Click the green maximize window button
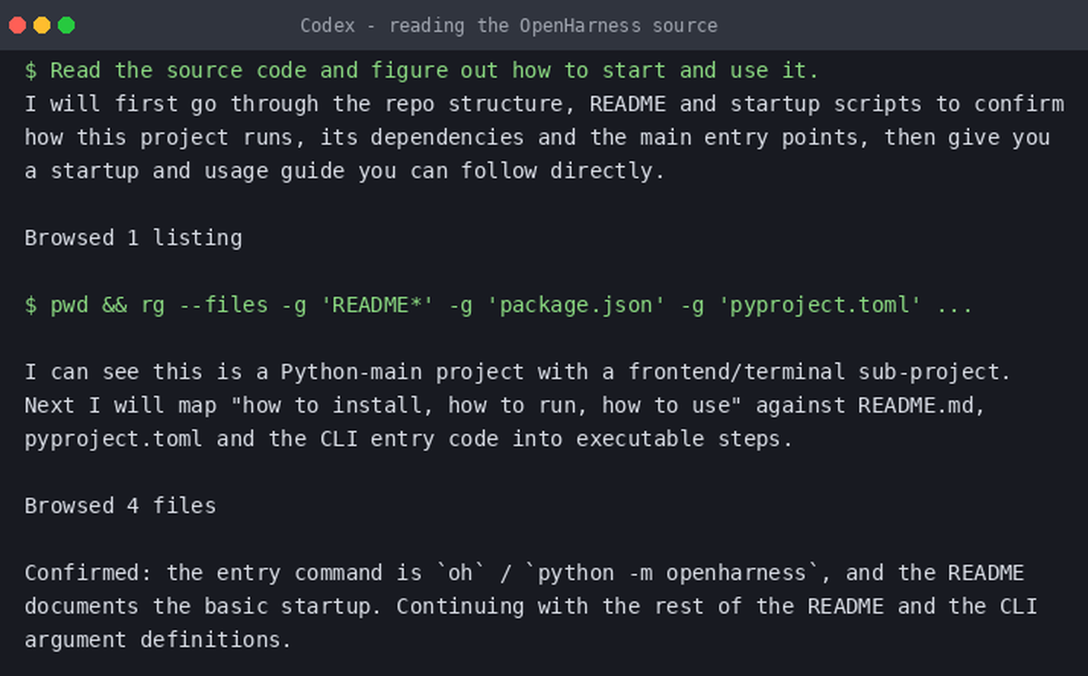Viewport: 1088px width, 676px height. point(66,25)
